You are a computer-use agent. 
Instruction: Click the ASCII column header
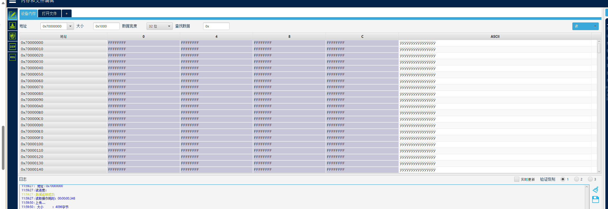click(495, 36)
